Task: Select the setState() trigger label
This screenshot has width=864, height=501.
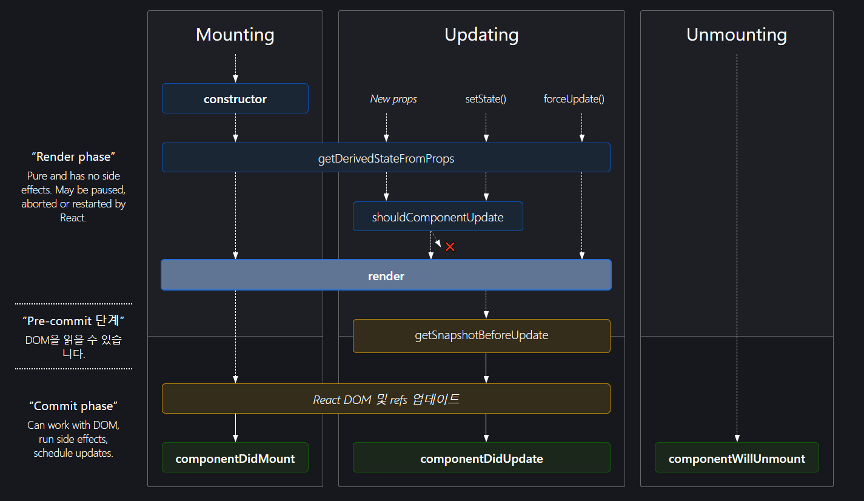Action: [x=485, y=99]
